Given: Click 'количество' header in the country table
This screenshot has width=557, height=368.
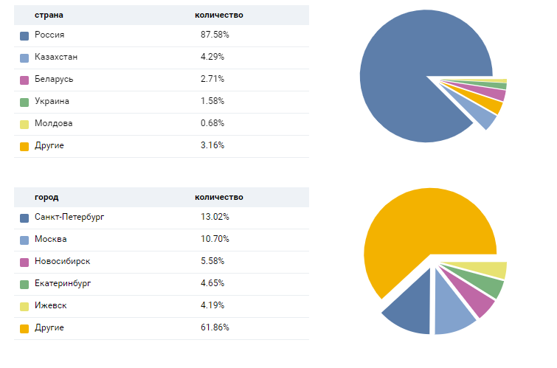Looking at the screenshot, I should pyautogui.click(x=218, y=15).
